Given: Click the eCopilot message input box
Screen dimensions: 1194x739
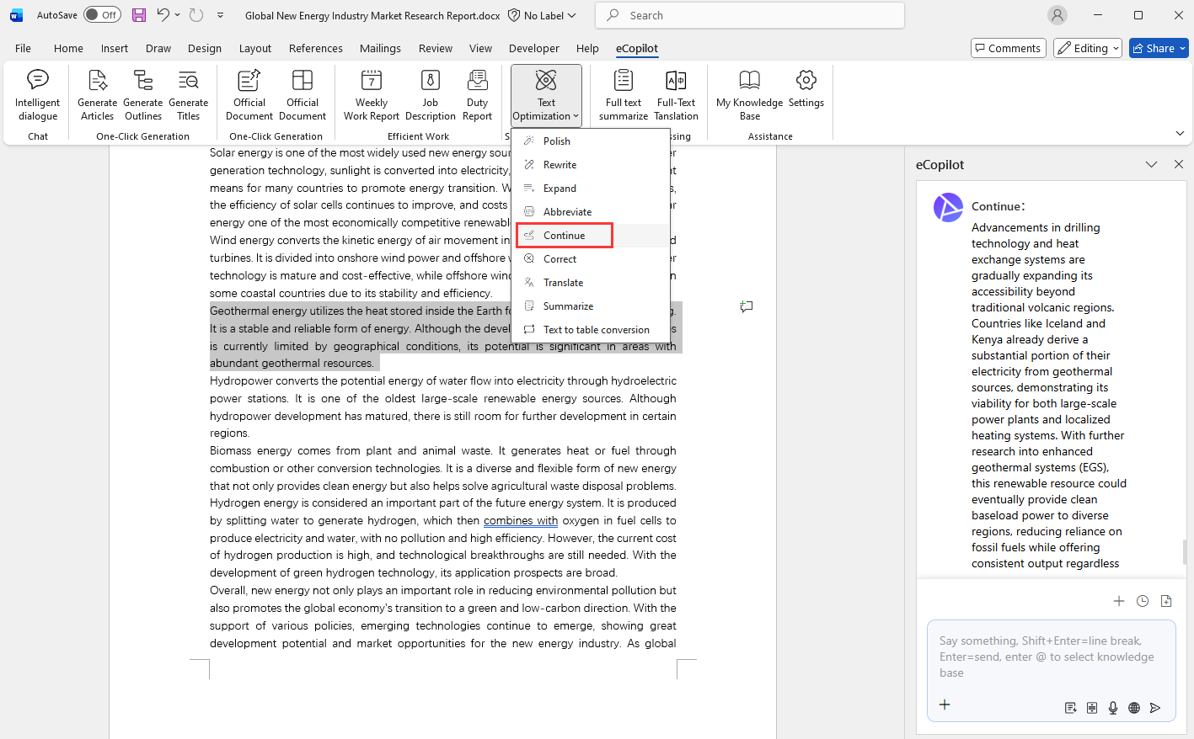Looking at the screenshot, I should tap(1049, 657).
